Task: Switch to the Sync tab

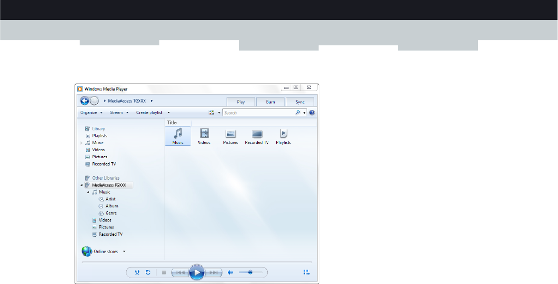Action: tap(300, 101)
